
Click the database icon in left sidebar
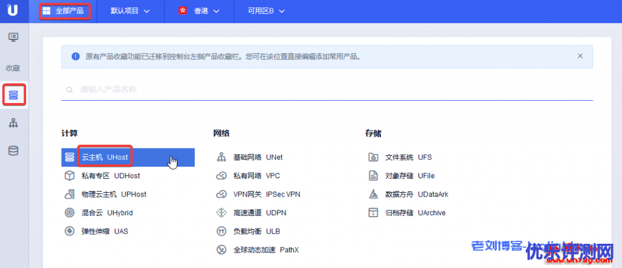pyautogui.click(x=13, y=150)
